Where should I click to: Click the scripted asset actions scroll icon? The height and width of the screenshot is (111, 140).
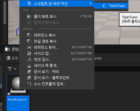click(x=29, y=3)
